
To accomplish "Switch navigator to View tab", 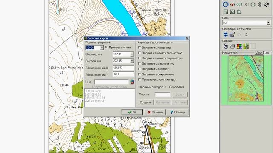I will click(x=258, y=53).
